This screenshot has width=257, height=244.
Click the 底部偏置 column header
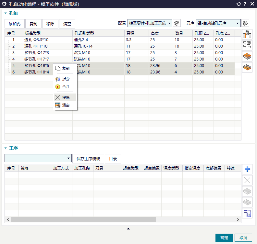tap(214, 168)
